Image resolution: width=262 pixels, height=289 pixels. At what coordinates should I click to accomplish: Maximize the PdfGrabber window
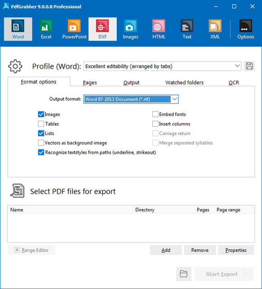click(234, 7)
